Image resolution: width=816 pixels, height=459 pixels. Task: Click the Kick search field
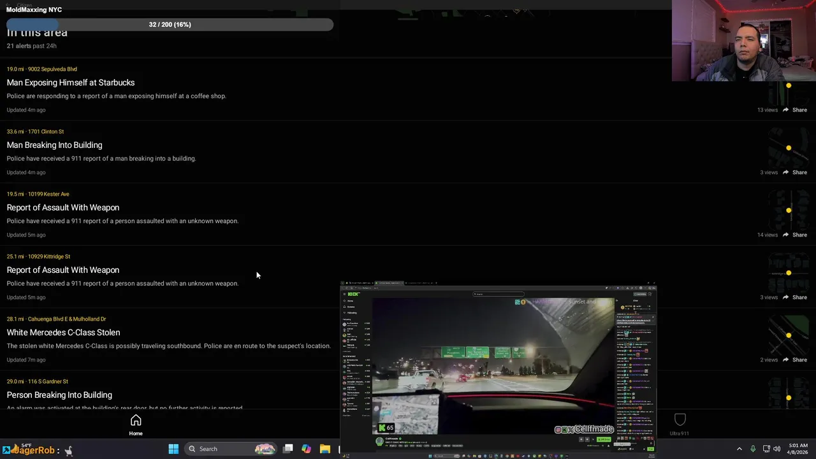coord(499,294)
